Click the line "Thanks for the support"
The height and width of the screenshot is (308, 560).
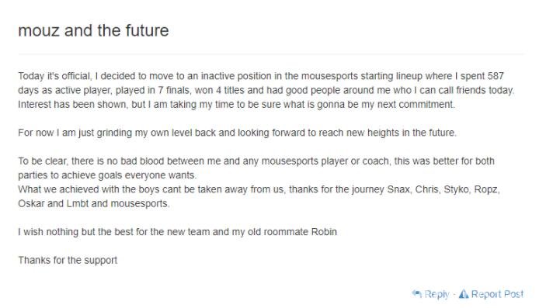68,260
